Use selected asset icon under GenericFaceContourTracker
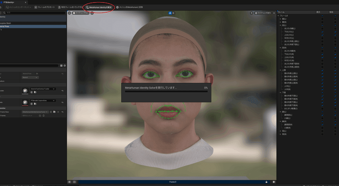Screen dimensions: 339x186 point(31,92)
